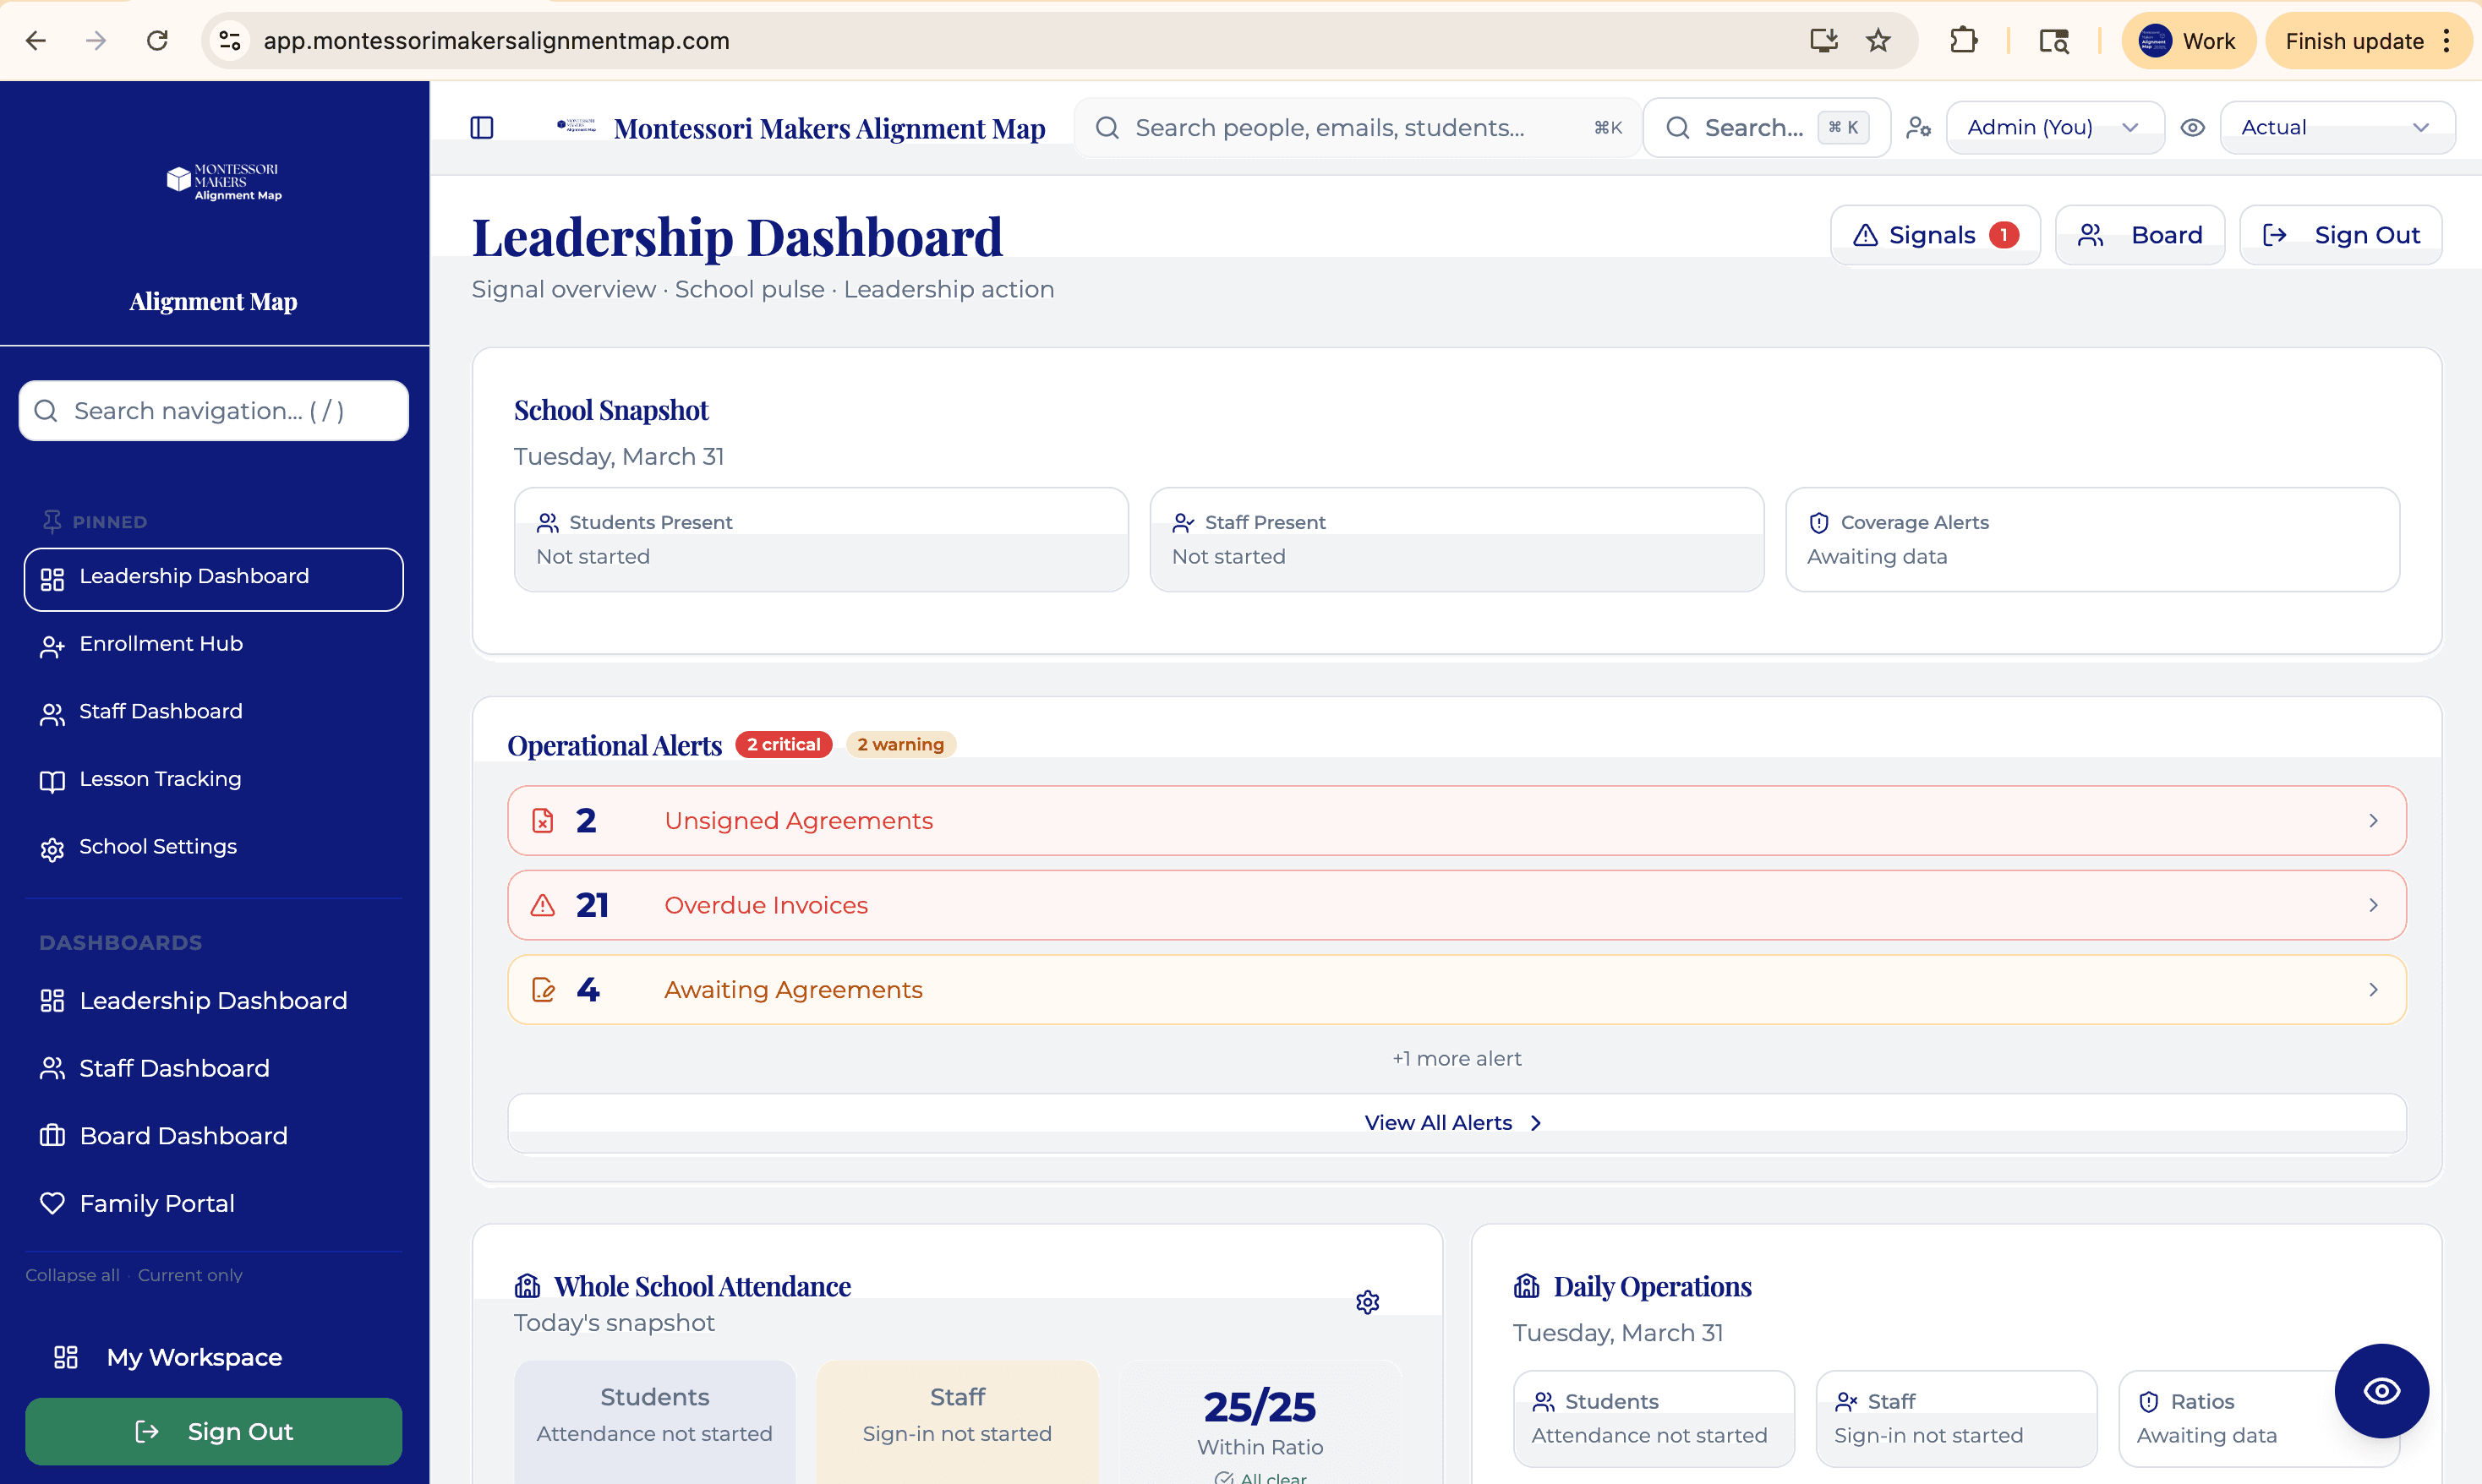Image resolution: width=2482 pixels, height=1484 pixels.
Task: Open the Family Portal heart icon
Action: click(x=53, y=1203)
